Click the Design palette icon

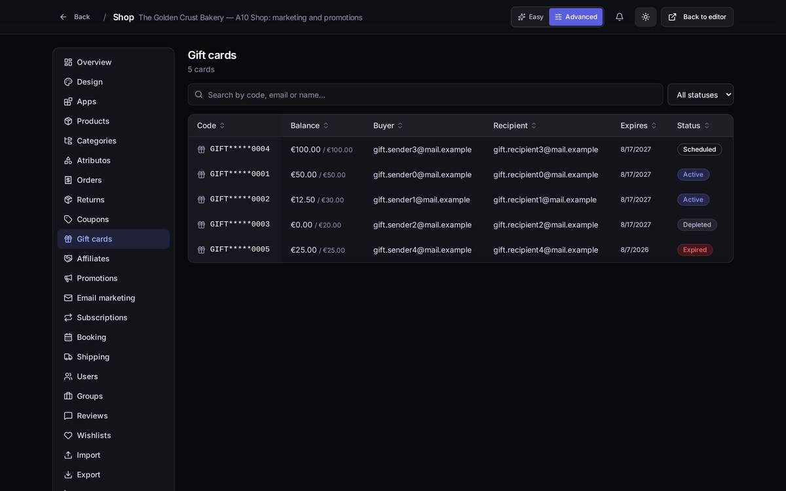coord(68,82)
